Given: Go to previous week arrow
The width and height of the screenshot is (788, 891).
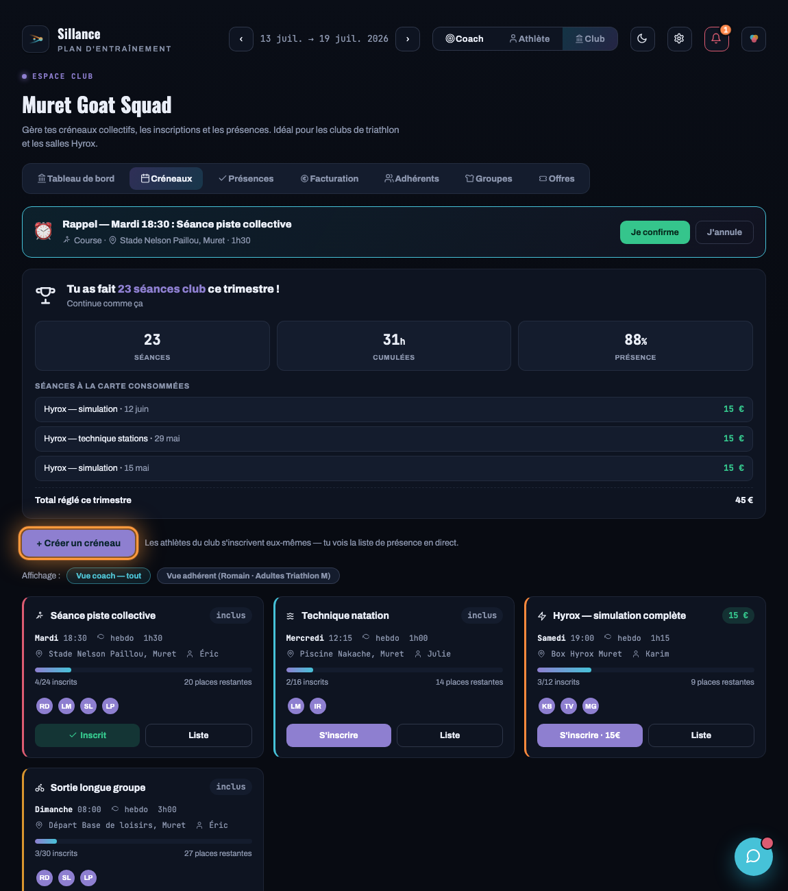Looking at the screenshot, I should 241,39.
